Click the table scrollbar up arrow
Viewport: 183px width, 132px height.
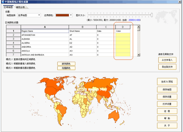click(x=139, y=27)
